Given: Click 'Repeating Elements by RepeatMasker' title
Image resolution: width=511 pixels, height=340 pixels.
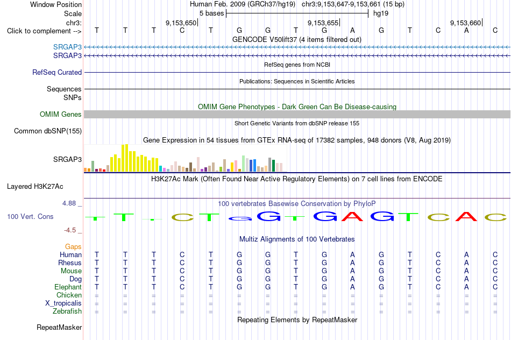Looking at the screenshot, I should (x=297, y=320).
